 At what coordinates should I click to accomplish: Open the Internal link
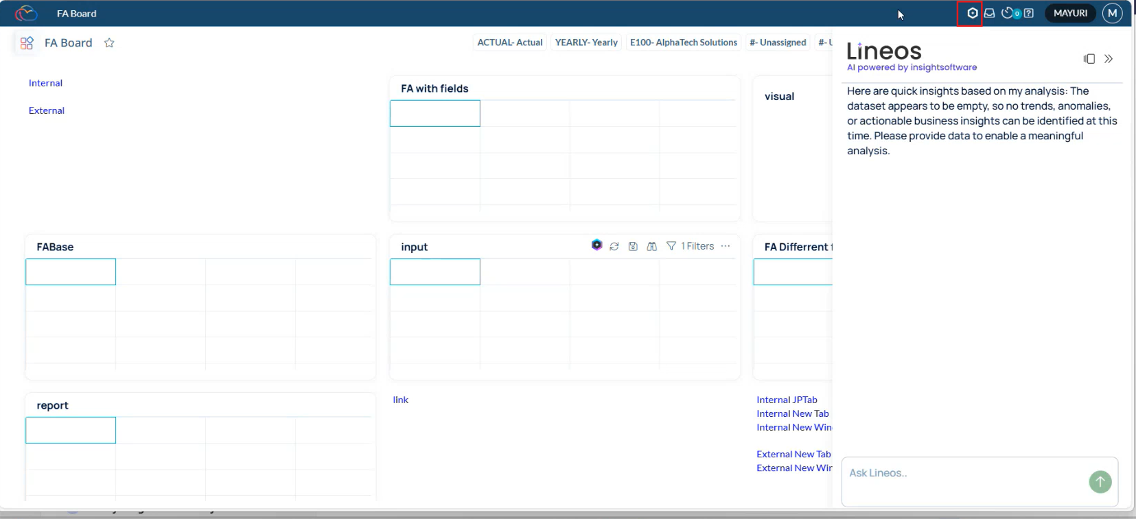click(x=45, y=83)
